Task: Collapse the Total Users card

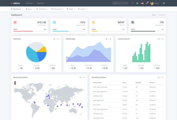Action: pos(56,39)
